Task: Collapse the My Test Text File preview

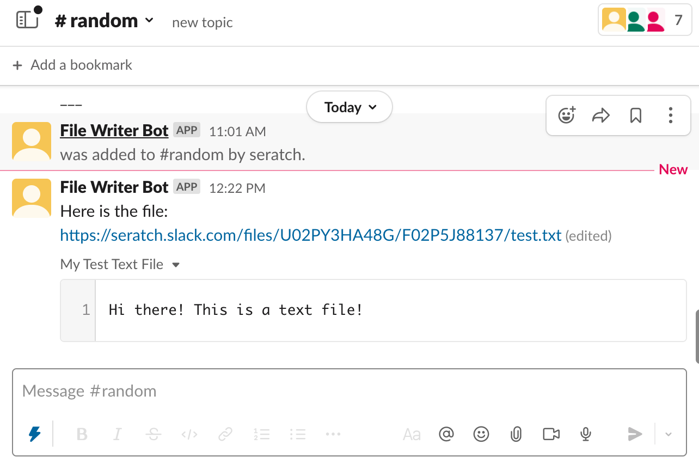Action: tap(175, 265)
